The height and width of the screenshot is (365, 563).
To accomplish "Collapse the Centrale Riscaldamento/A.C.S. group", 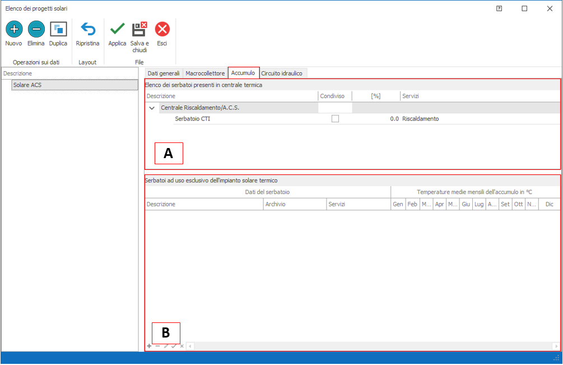I will (x=152, y=108).
